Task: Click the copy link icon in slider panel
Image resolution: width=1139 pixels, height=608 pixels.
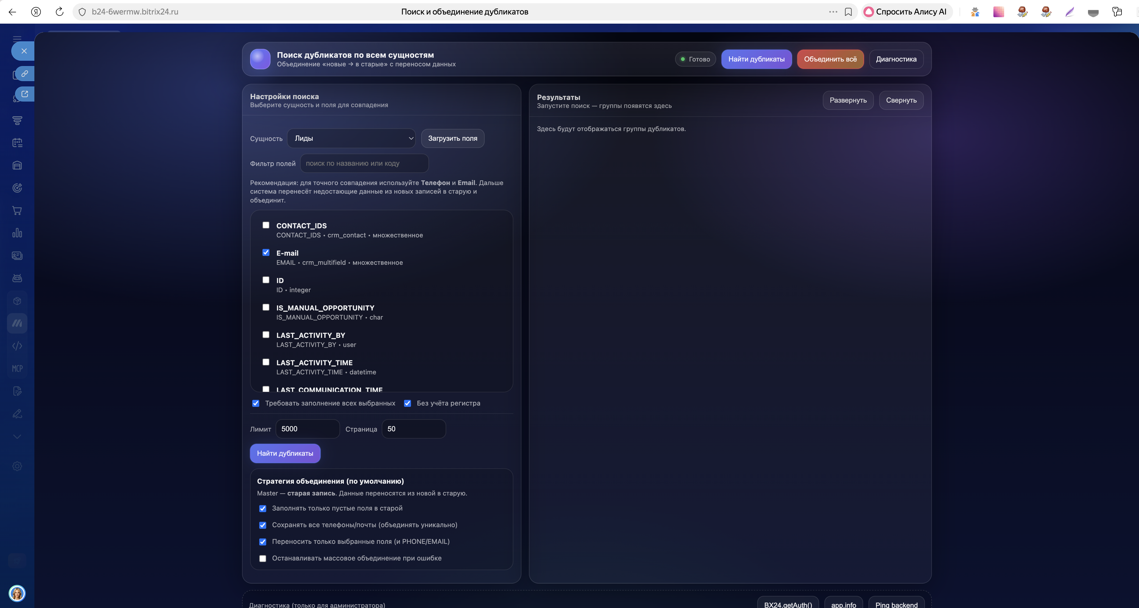Action: click(25, 73)
